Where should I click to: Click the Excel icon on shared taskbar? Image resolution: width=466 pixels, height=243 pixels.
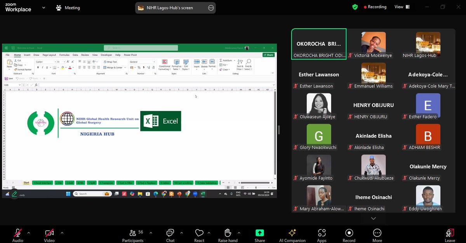click(x=203, y=194)
